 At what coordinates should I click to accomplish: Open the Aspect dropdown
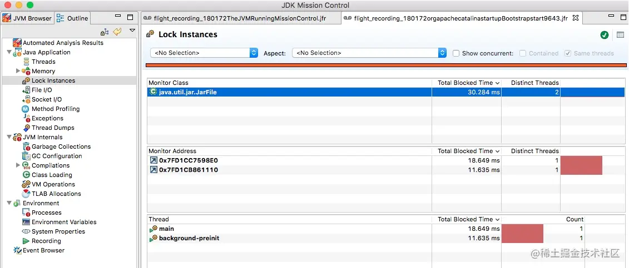point(369,53)
